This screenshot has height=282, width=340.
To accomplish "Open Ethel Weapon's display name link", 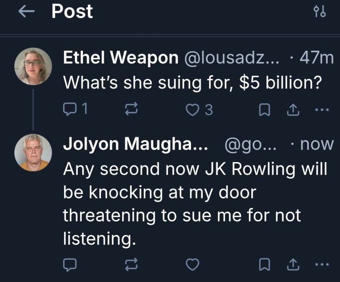I will [121, 58].
